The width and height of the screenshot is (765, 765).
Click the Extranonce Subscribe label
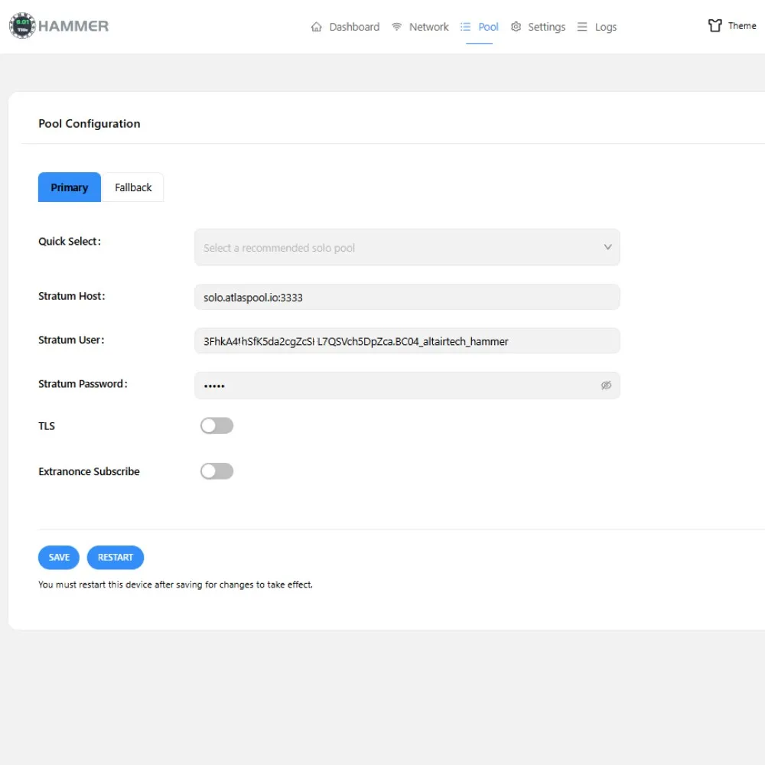point(89,471)
